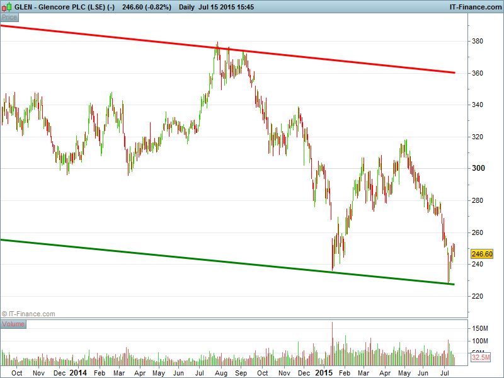Click the Mar label next to 2014's Feb
The image size is (504, 378).
click(x=119, y=373)
